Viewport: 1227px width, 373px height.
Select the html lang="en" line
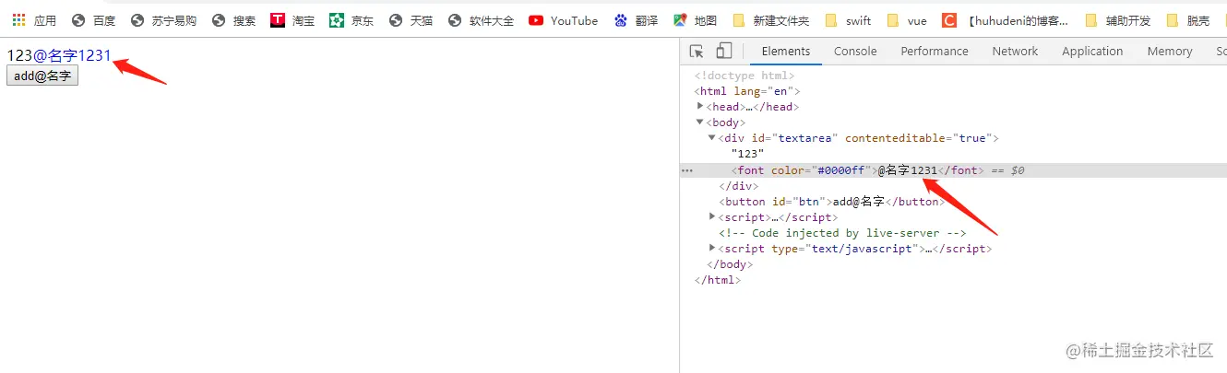(747, 91)
